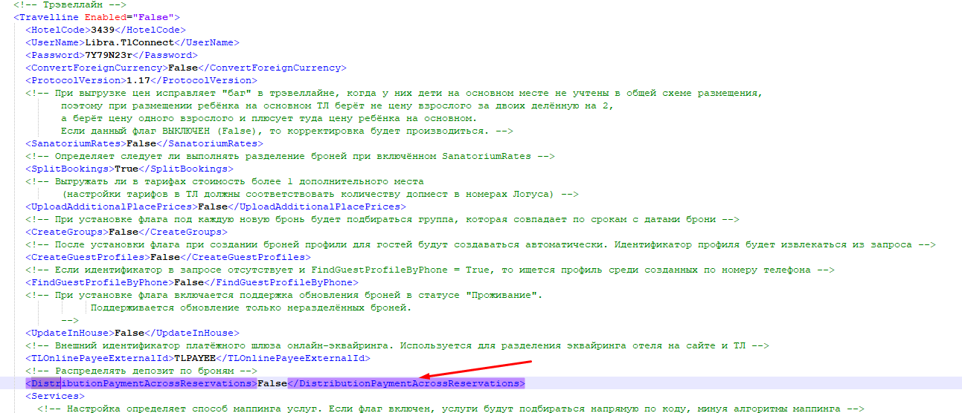Click the closing DistributionPaymentAcrossReservations tag
Screen dimensions: 962x413
(406, 383)
